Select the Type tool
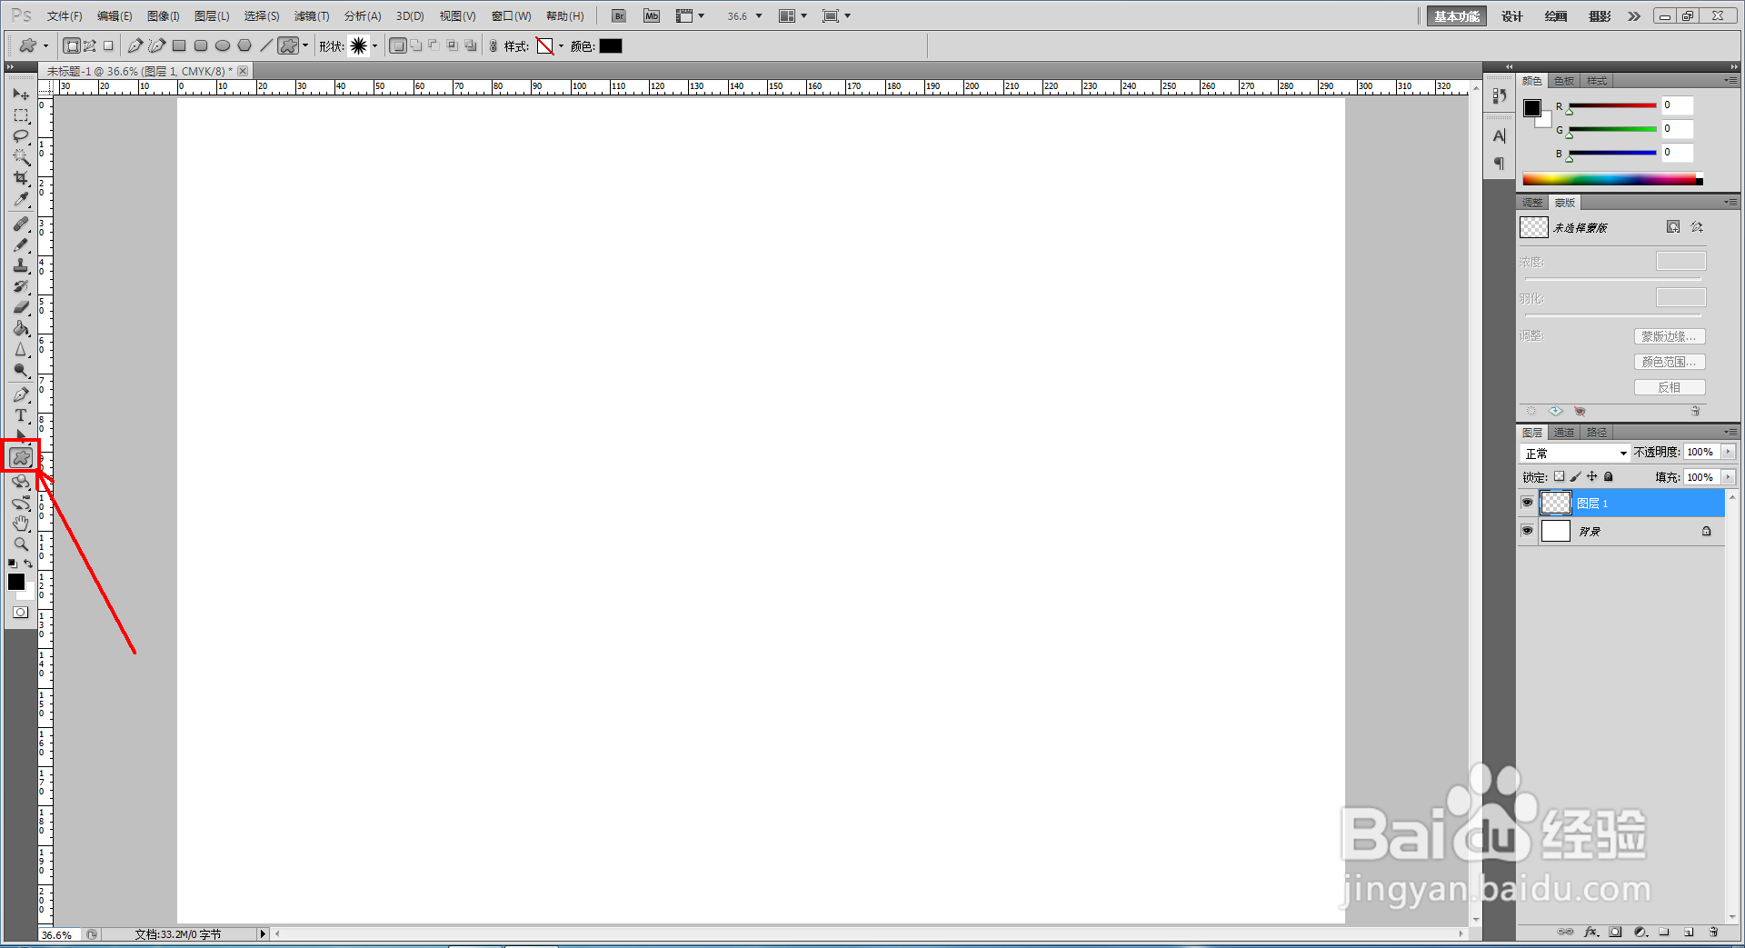 (21, 415)
